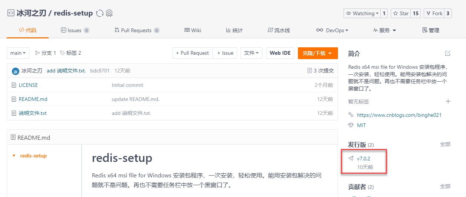This screenshot has width=466, height=197.
Task: Click the watcher count 1
Action: tap(384, 13)
